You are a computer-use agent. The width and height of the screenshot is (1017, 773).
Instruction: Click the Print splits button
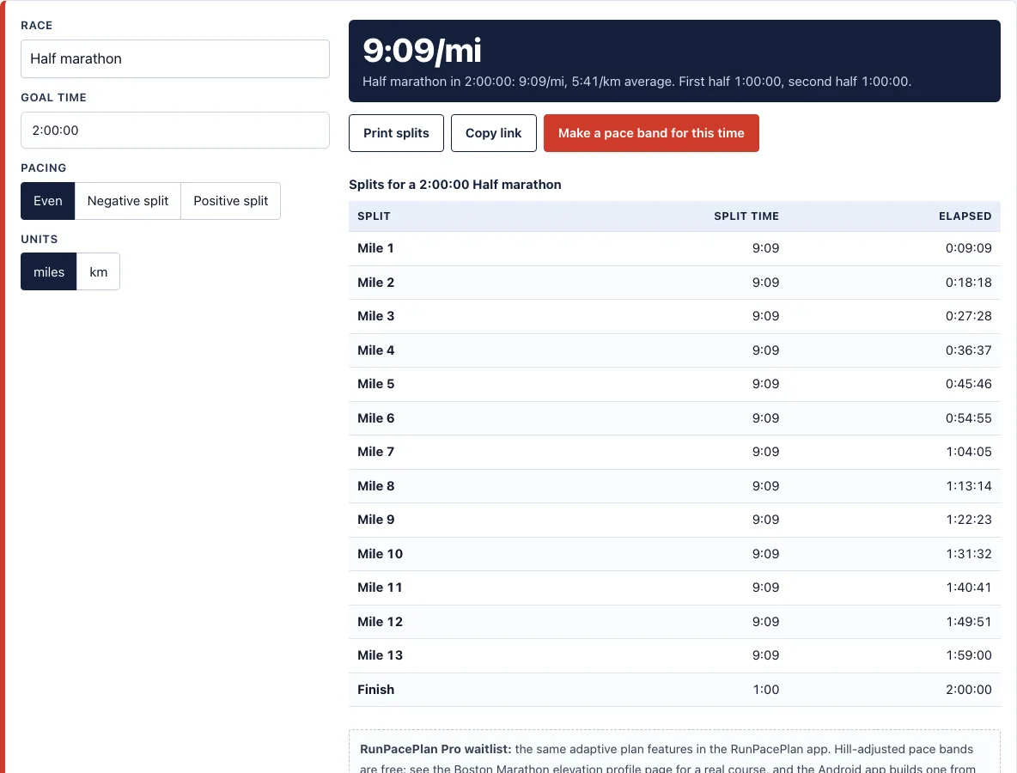pos(396,133)
